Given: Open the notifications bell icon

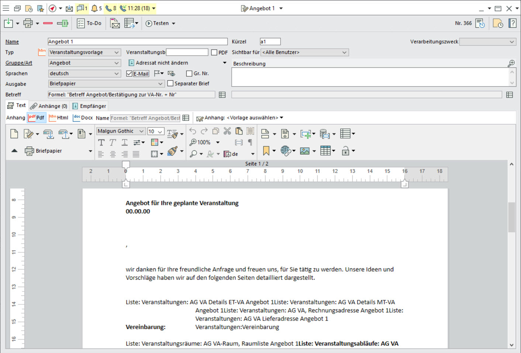Looking at the screenshot, I should pos(94,8).
